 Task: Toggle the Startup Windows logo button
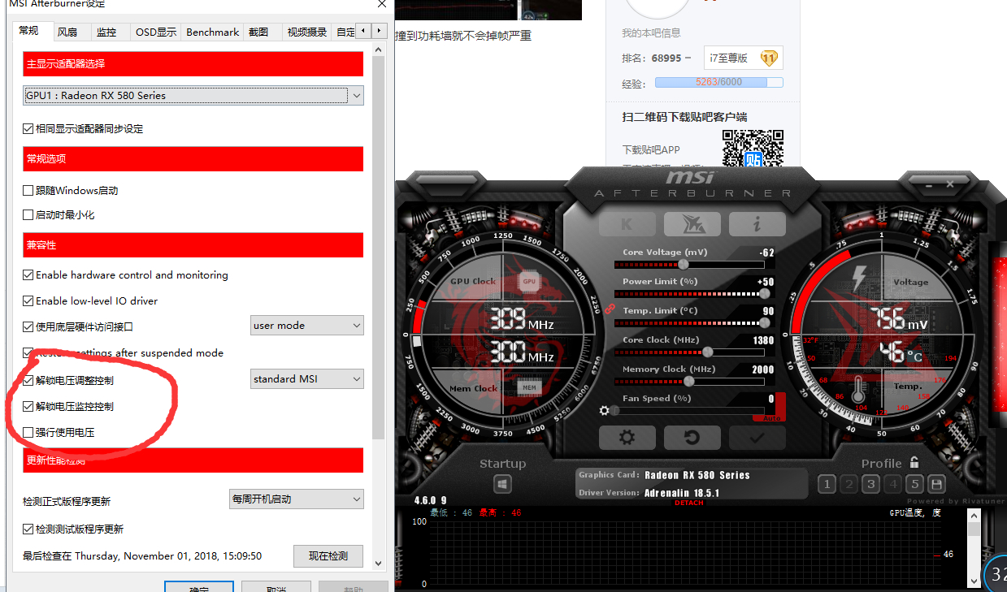[502, 485]
